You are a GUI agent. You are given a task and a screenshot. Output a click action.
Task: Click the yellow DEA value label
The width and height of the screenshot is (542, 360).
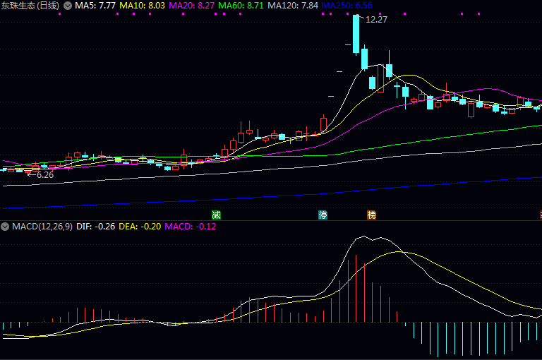point(139,227)
